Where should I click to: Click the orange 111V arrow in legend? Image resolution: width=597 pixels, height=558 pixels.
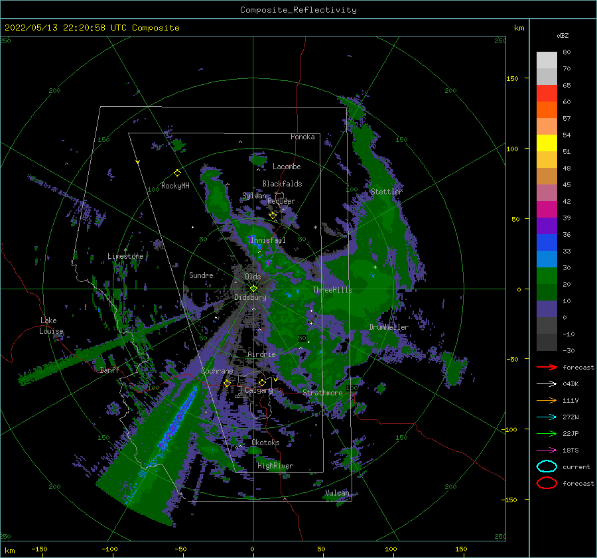coord(547,400)
